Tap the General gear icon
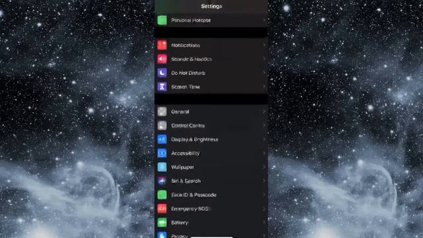The image size is (423, 238). 162,112
